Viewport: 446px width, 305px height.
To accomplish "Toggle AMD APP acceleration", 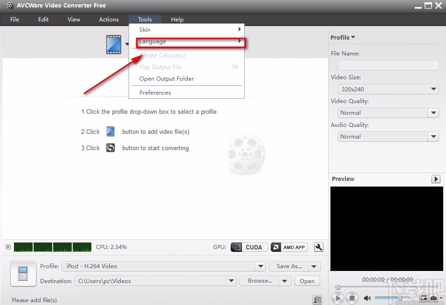I will coord(289,247).
